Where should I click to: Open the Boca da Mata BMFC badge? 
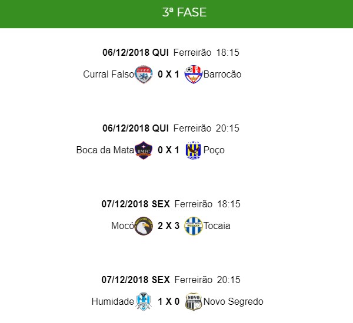pos(144,150)
